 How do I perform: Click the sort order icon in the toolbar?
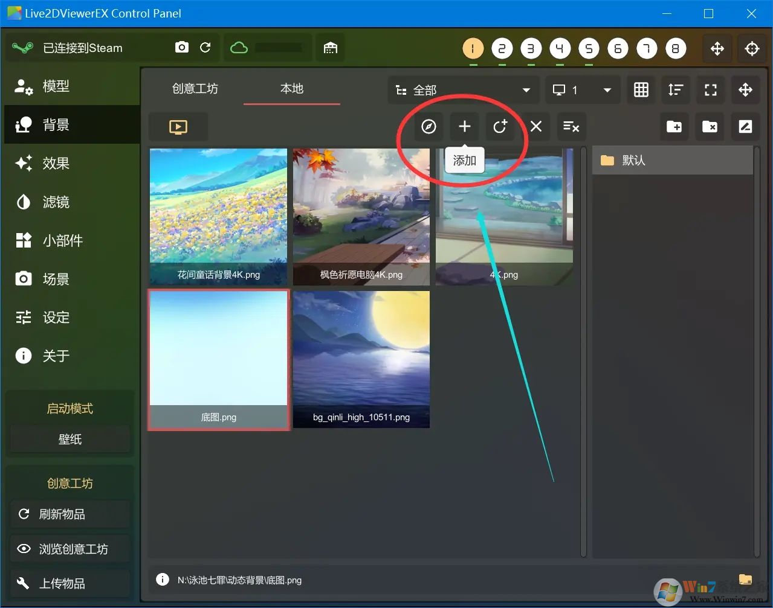coord(676,89)
